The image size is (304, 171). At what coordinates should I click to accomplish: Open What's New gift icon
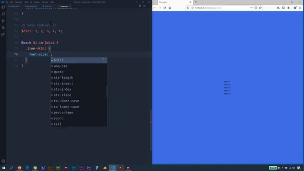[x=295, y=8]
